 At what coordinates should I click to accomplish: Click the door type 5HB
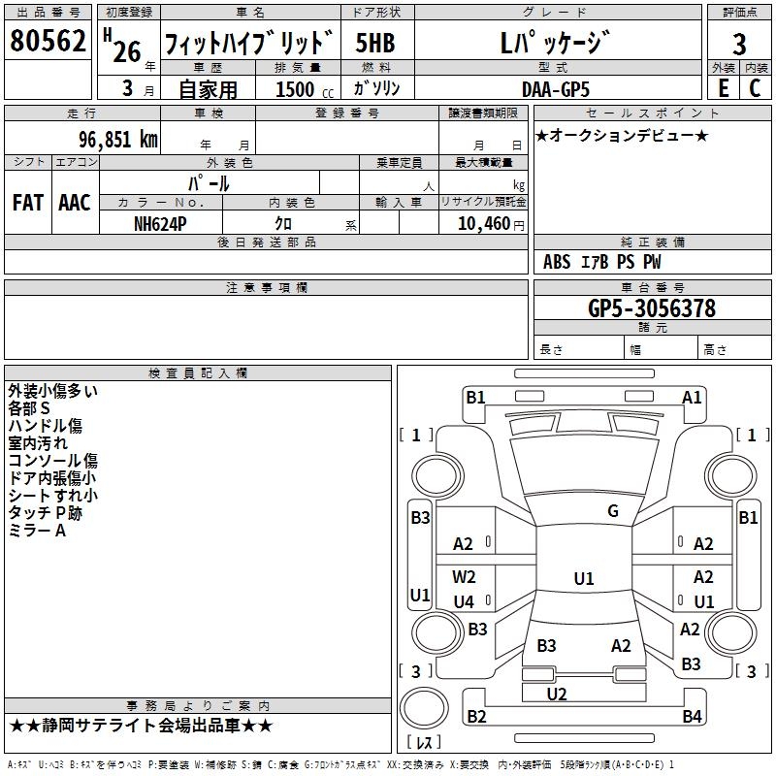pyautogui.click(x=375, y=43)
